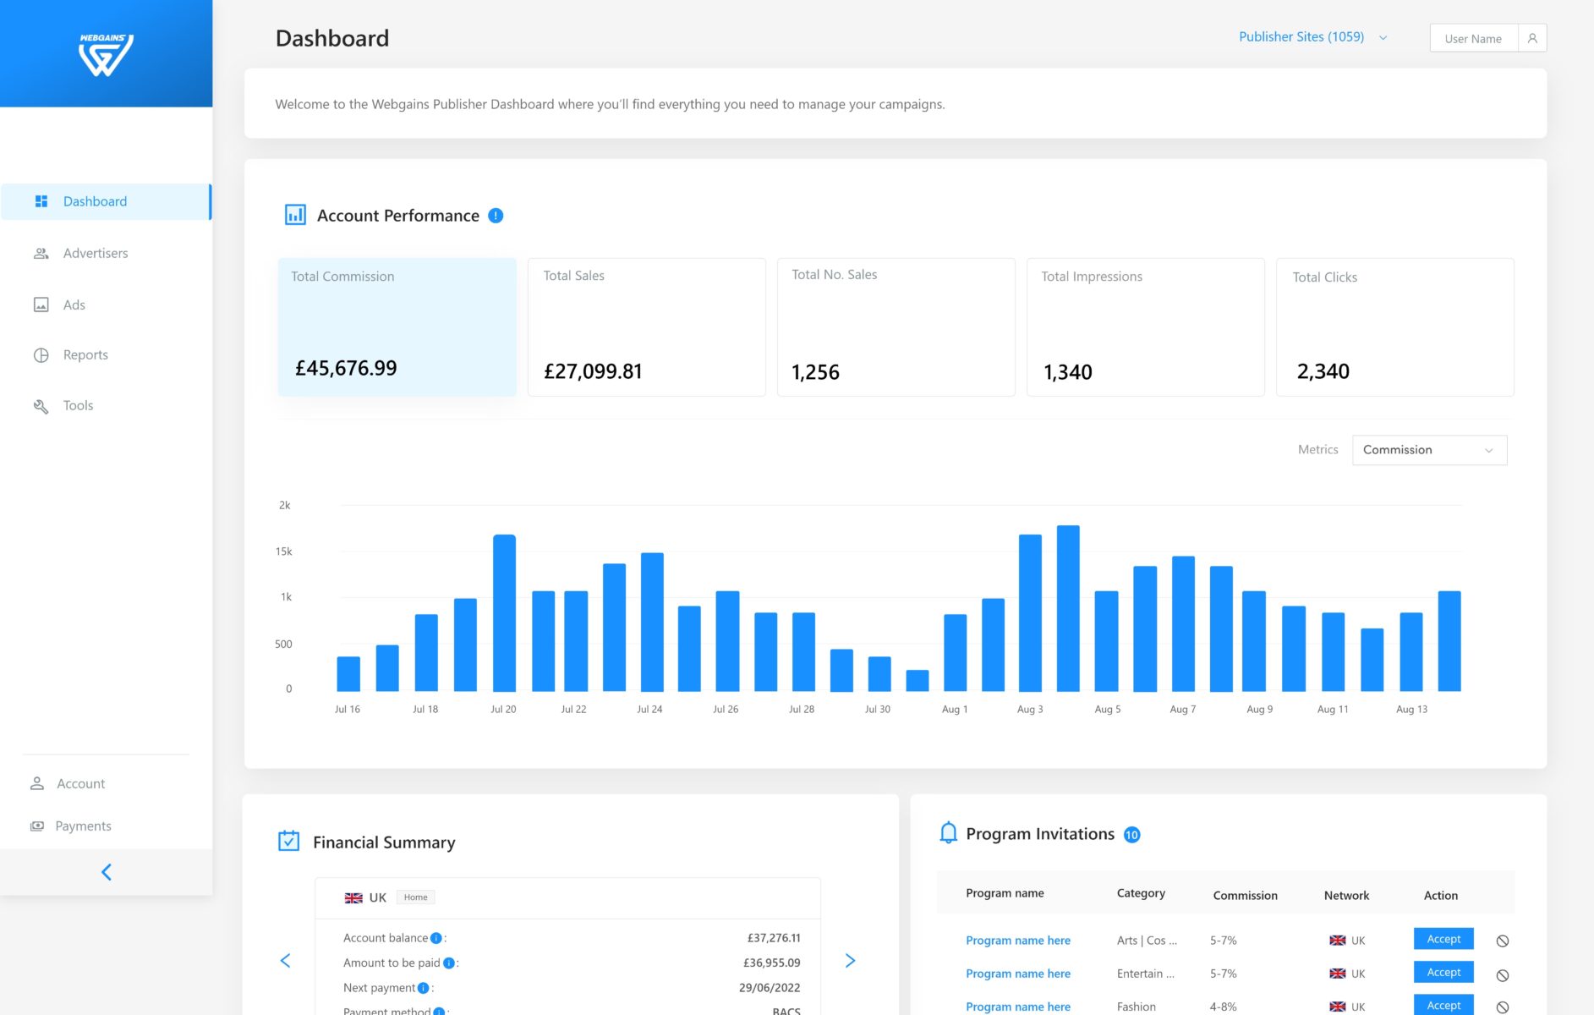The width and height of the screenshot is (1594, 1015).
Task: Click the user profile icon top right
Action: click(x=1533, y=37)
